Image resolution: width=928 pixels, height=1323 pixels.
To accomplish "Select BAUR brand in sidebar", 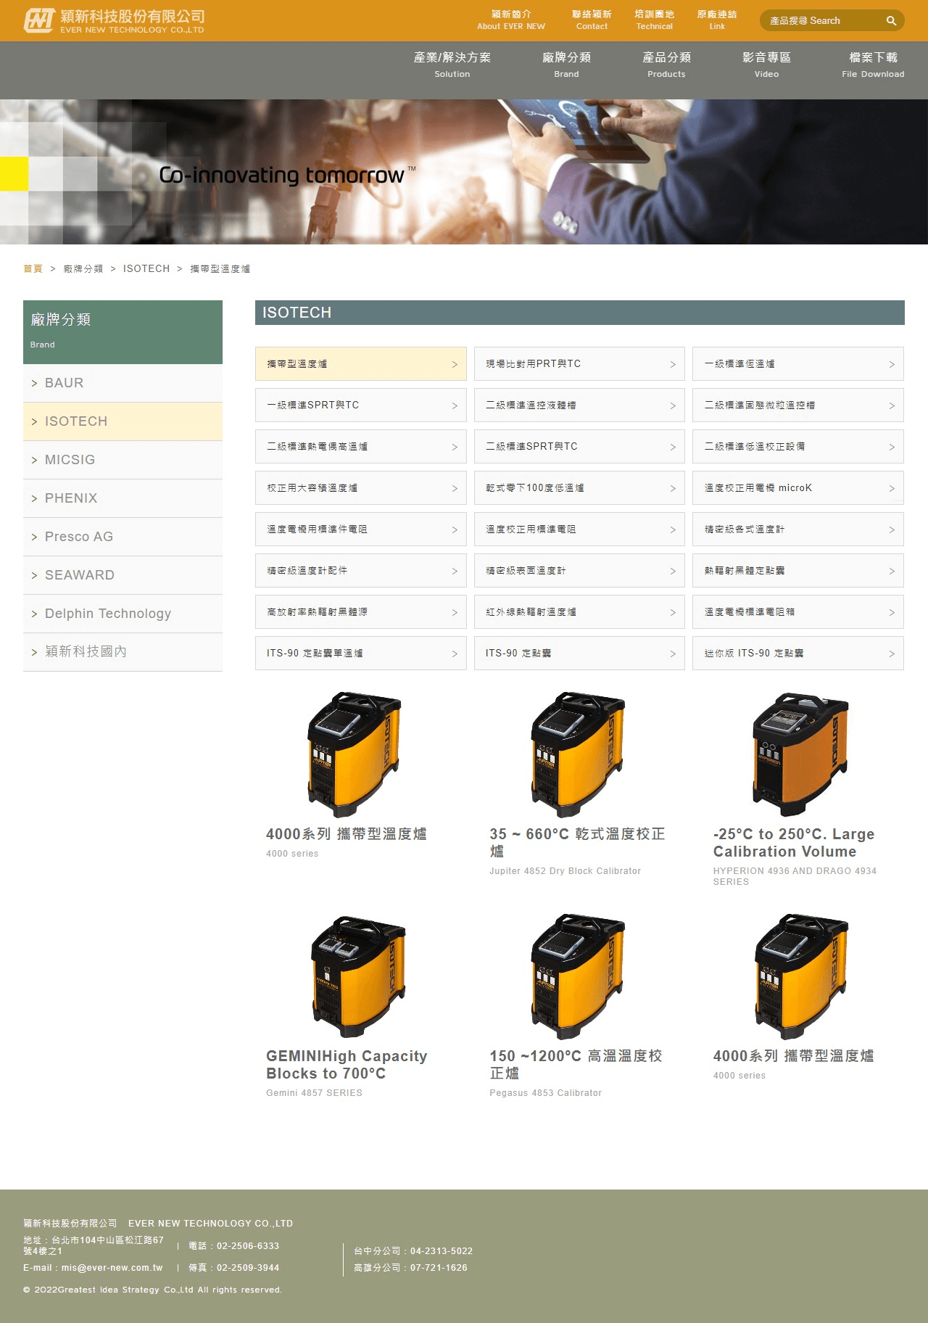I will pos(123,383).
